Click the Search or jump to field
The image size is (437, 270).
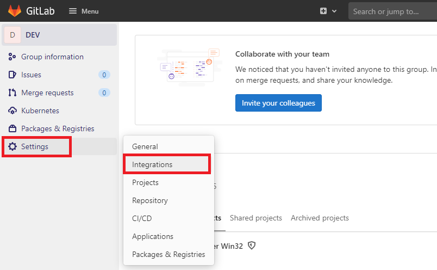[x=392, y=11]
